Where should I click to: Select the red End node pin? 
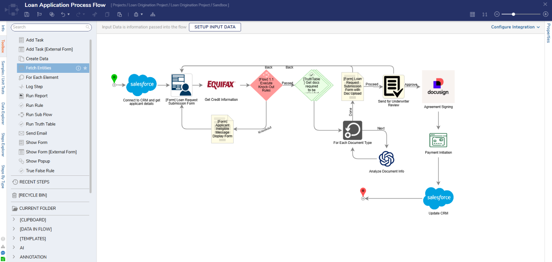point(363,193)
